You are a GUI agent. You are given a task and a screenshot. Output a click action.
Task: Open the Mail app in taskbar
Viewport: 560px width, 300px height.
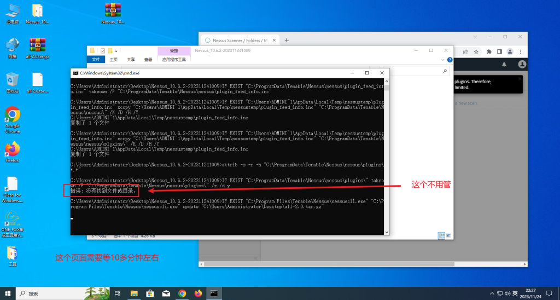pyautogui.click(x=165, y=293)
